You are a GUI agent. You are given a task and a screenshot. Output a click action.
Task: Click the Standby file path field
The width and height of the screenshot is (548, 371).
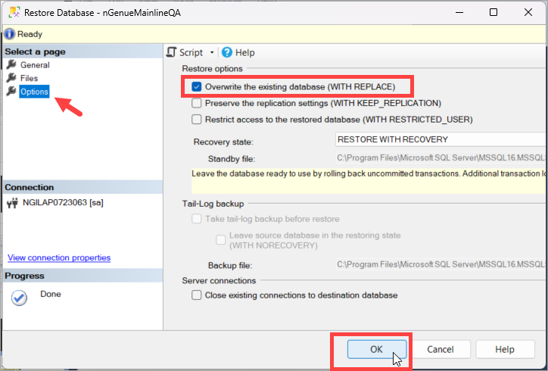(440, 158)
